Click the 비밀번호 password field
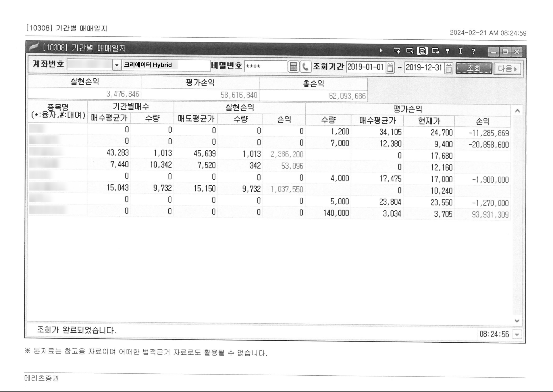This screenshot has height=392, width=553. [x=266, y=66]
